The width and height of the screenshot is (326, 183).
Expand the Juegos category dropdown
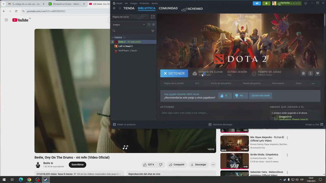pyautogui.click(x=129, y=25)
